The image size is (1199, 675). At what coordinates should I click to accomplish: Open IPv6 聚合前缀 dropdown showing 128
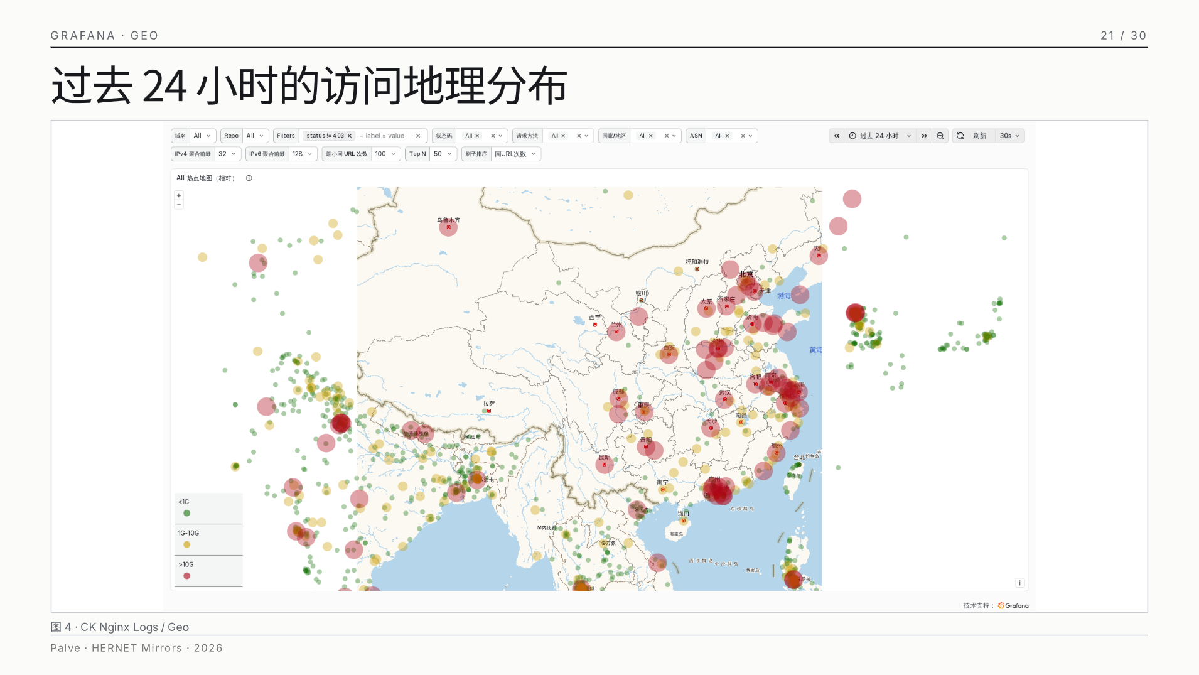click(303, 154)
